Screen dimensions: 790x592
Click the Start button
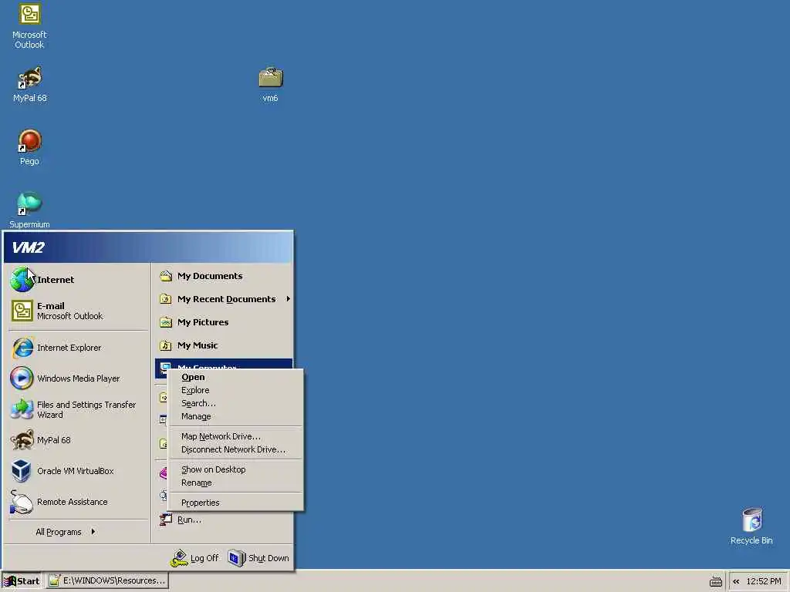22,581
